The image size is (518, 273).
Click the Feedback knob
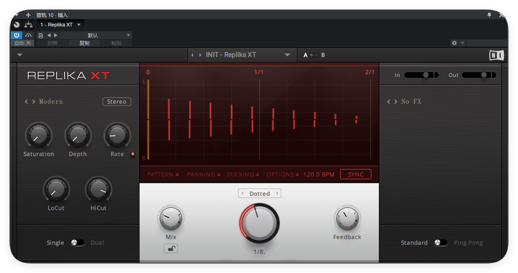347,218
